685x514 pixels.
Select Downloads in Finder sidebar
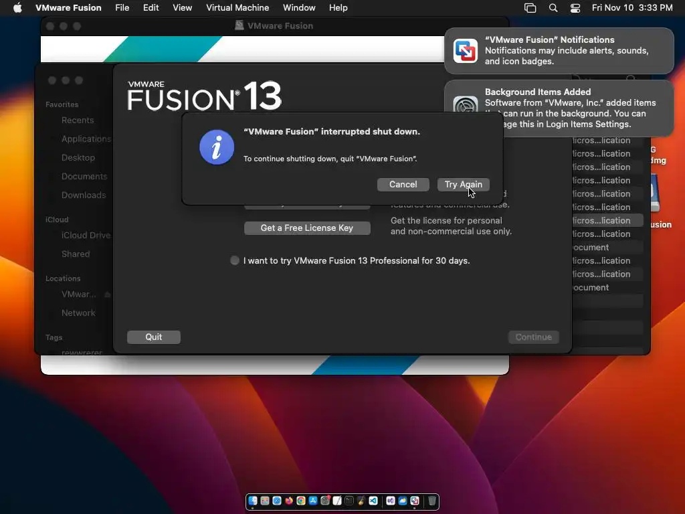coord(84,195)
